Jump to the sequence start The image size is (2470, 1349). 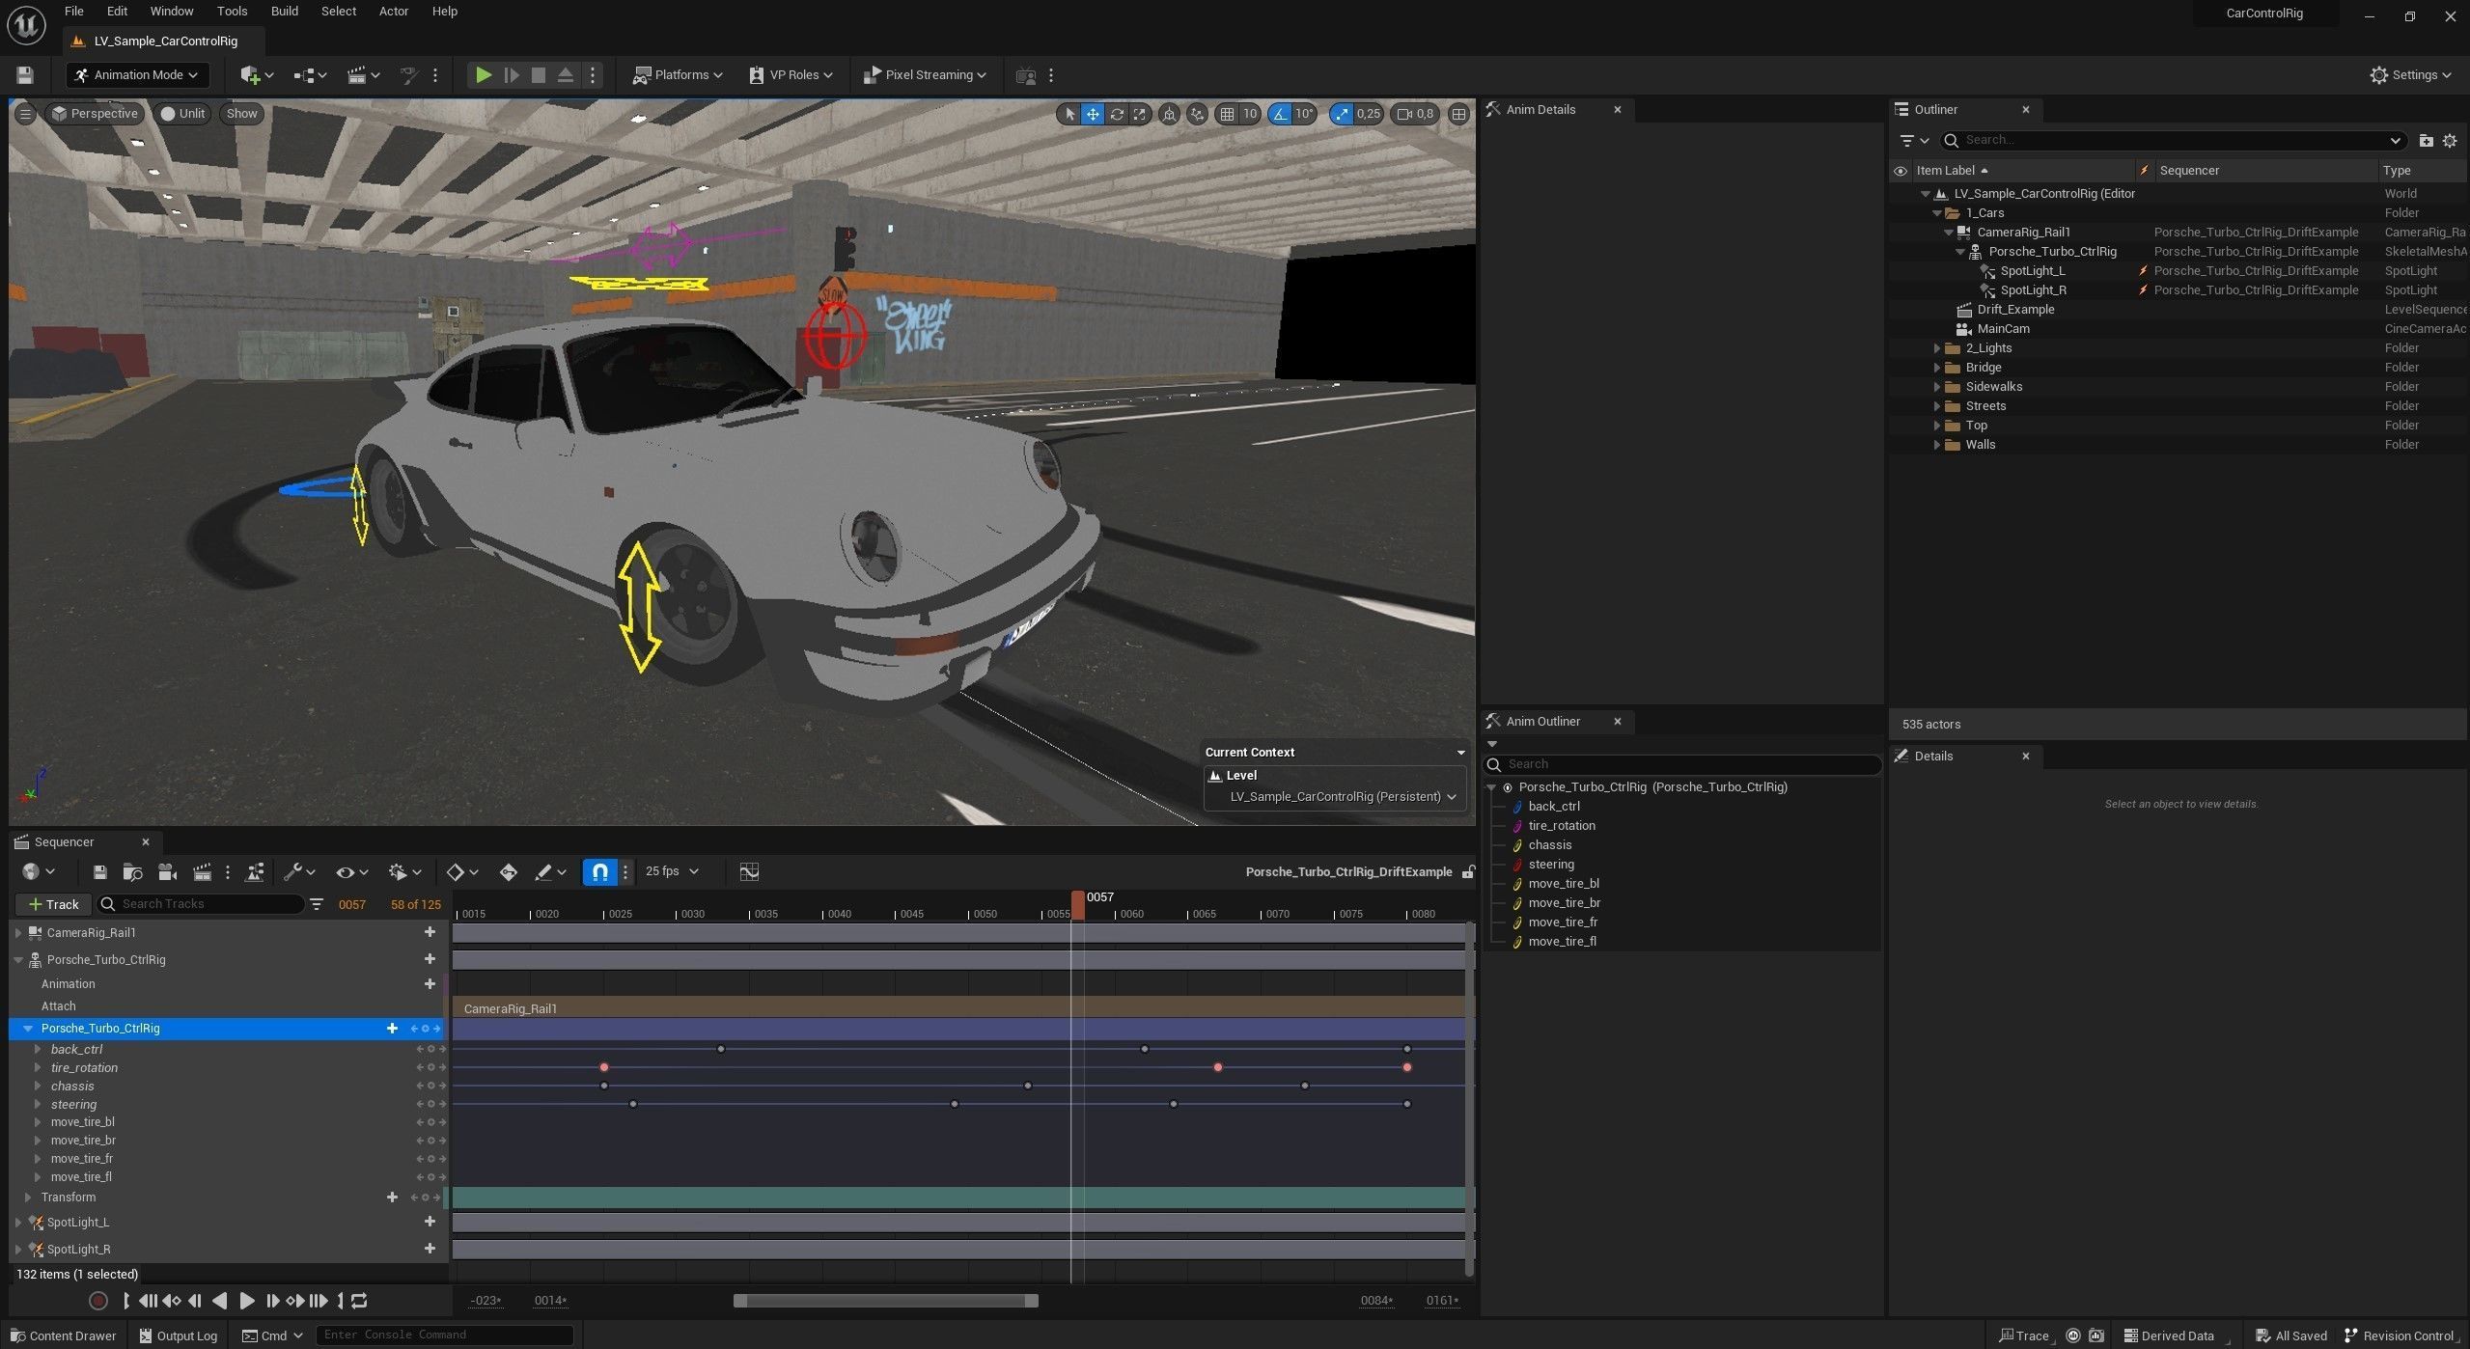(148, 1301)
